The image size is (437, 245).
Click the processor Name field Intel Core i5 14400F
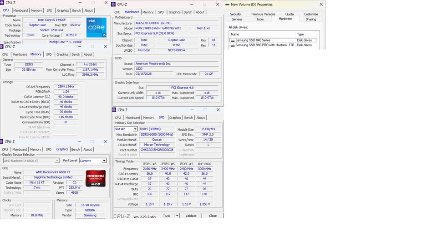point(52,20)
